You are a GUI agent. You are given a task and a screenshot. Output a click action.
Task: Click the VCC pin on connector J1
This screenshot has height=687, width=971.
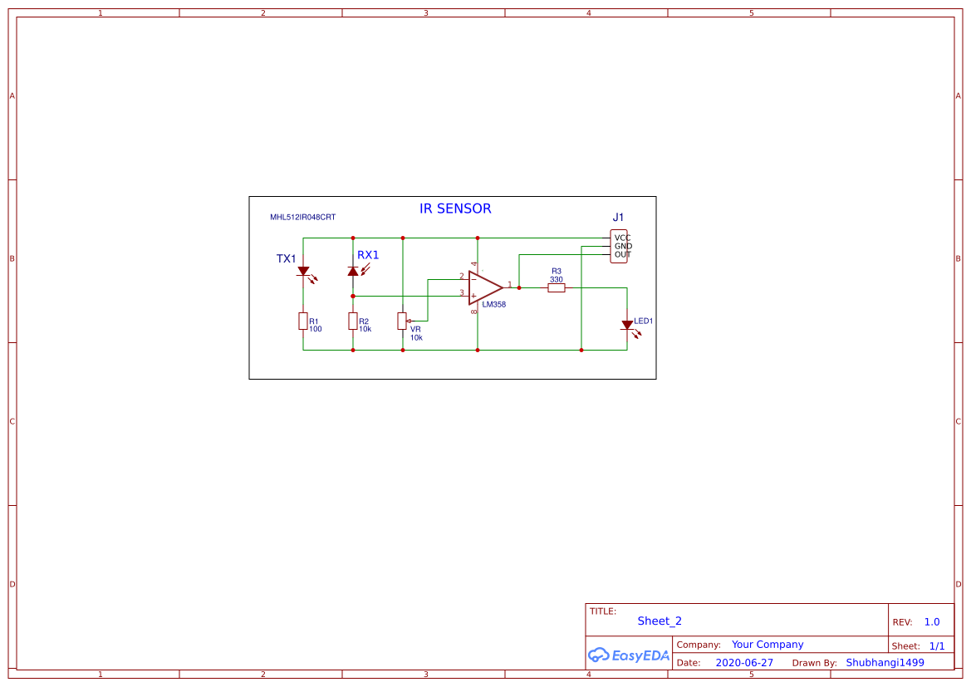621,237
